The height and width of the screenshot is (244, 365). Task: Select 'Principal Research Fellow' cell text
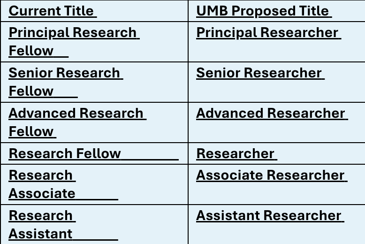point(73,41)
